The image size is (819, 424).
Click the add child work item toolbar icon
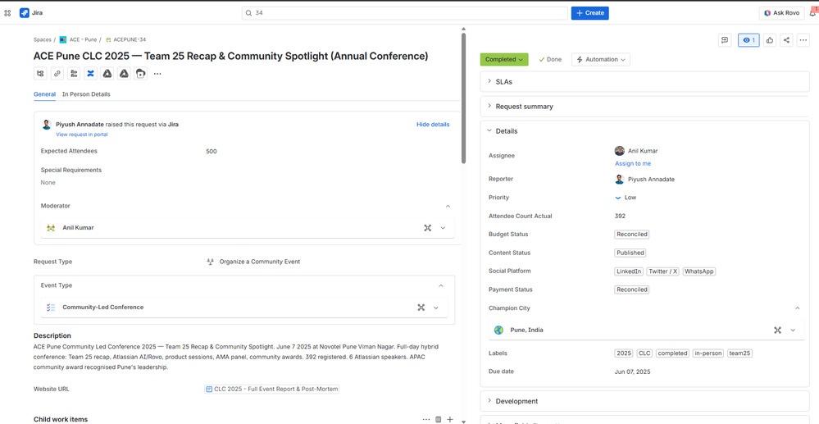click(x=40, y=74)
